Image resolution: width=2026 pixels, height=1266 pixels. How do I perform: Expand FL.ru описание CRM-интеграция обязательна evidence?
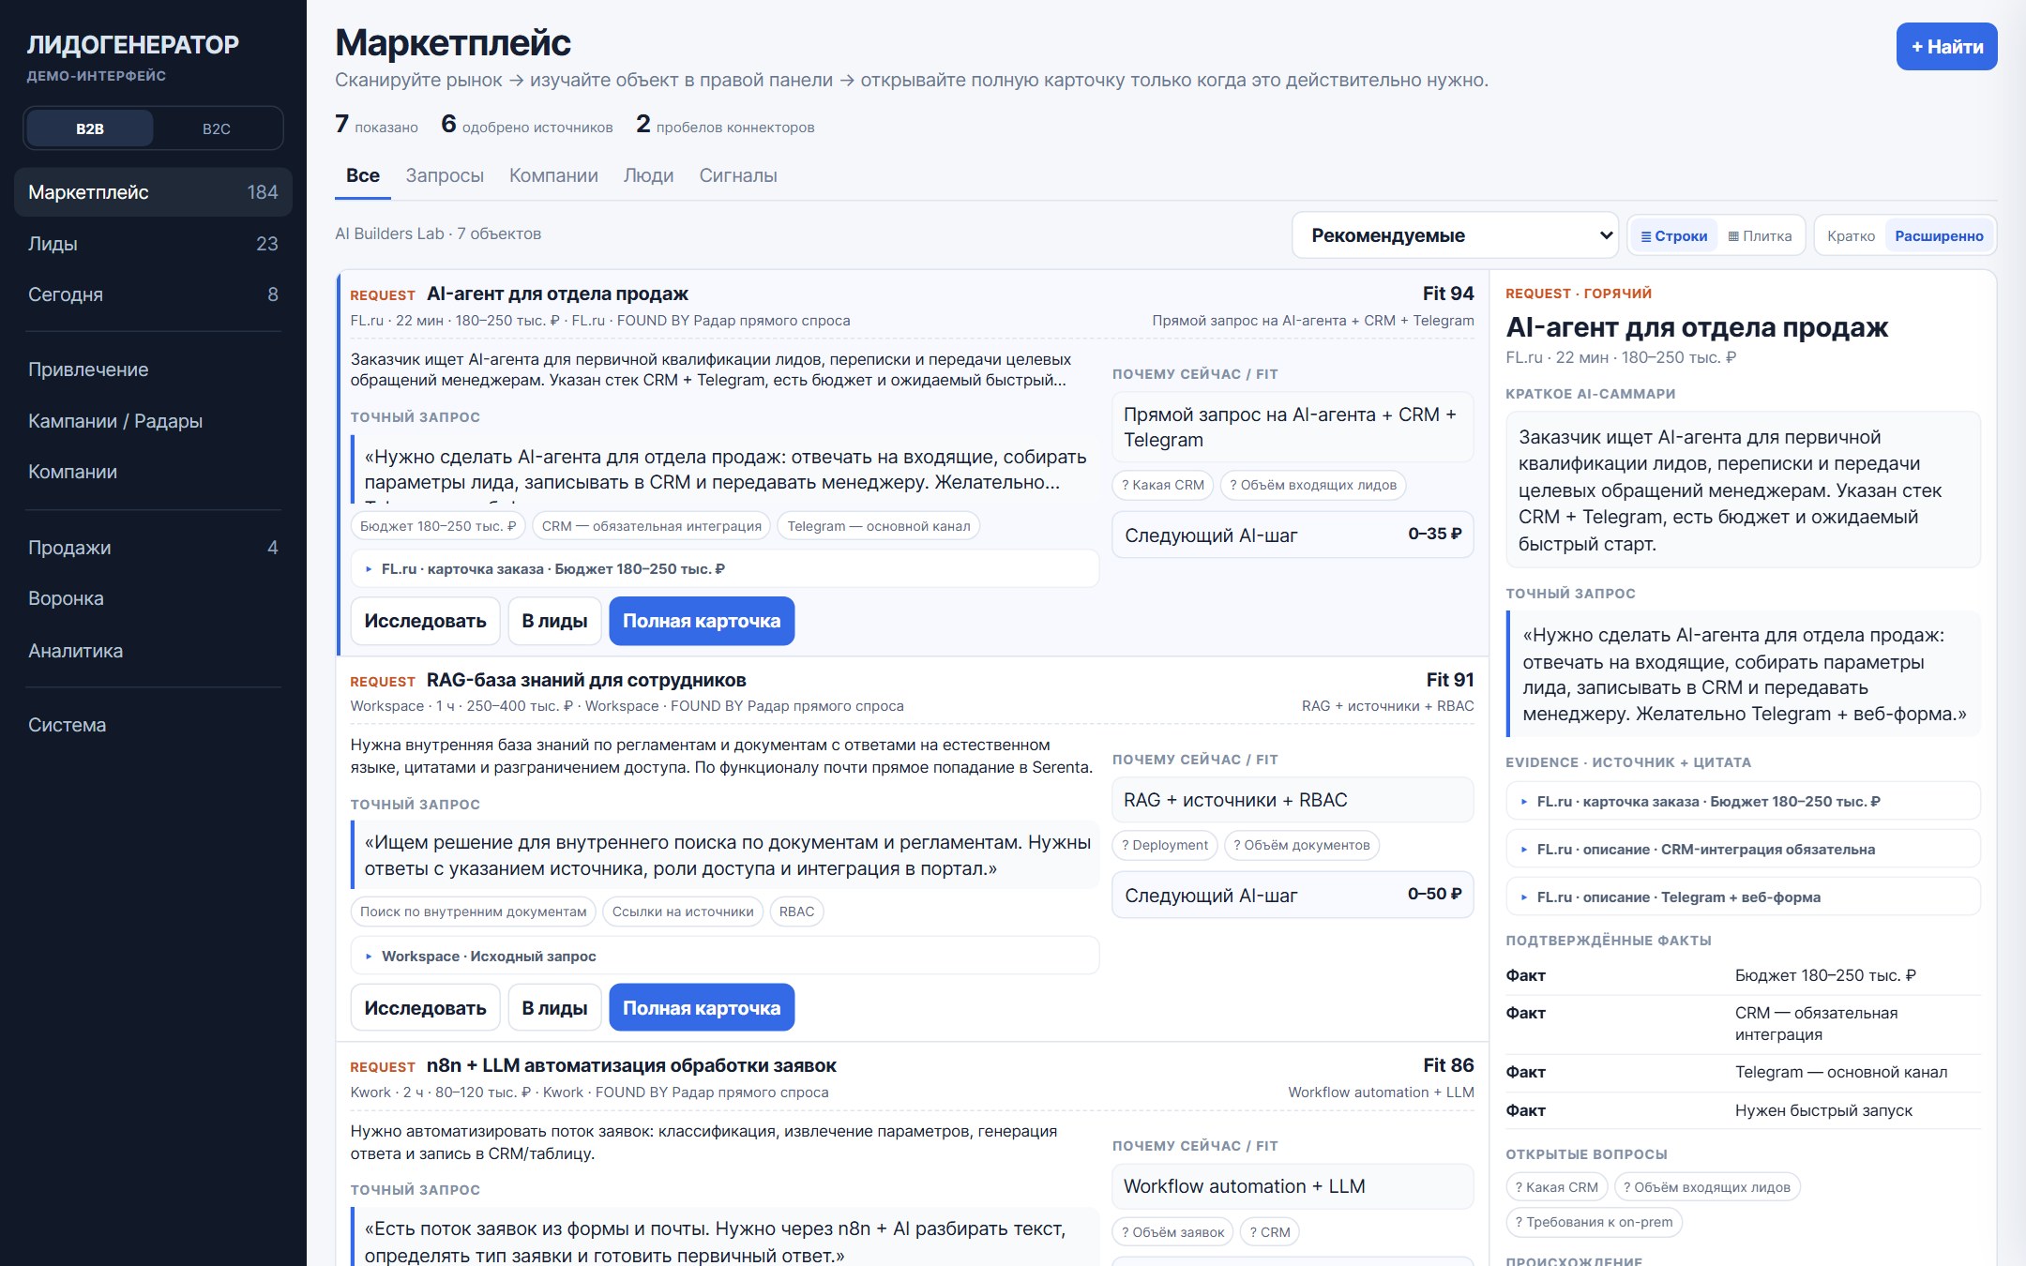[1743, 850]
